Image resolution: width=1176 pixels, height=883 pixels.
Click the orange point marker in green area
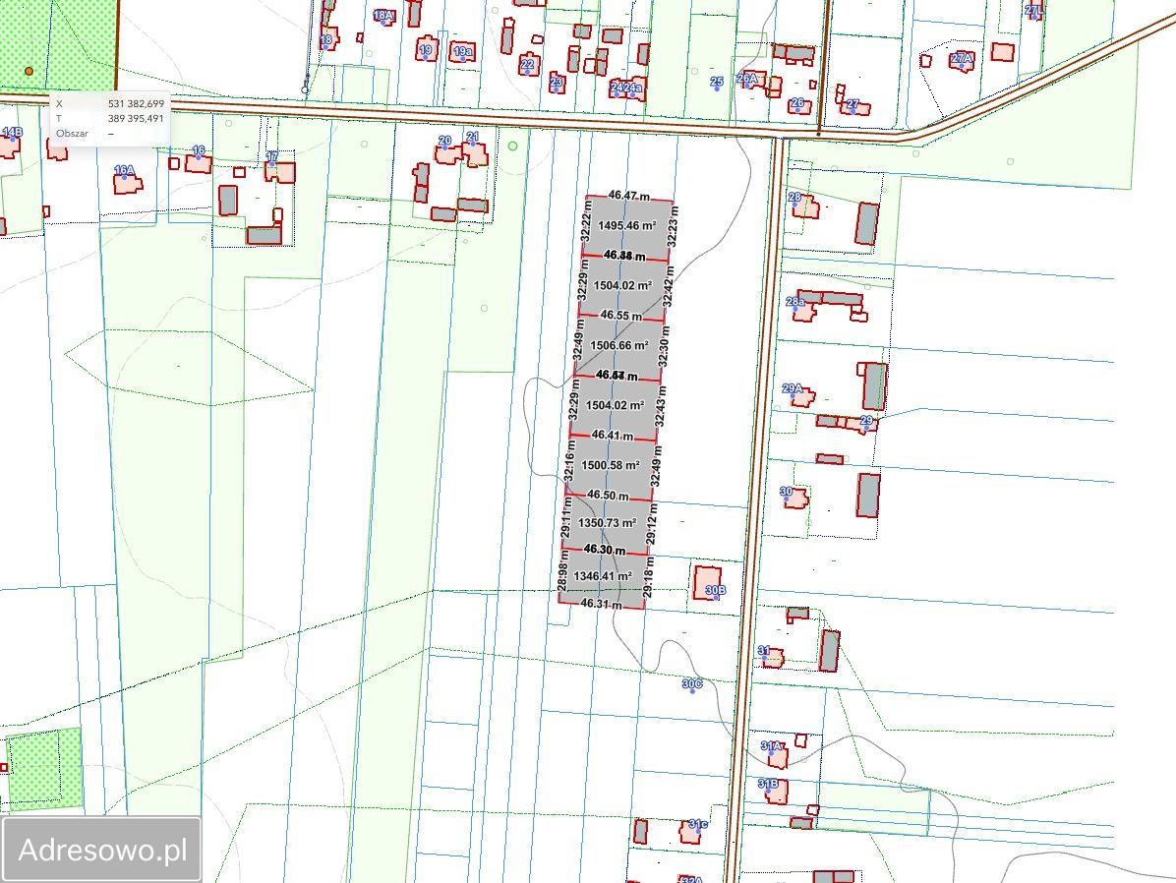29,71
